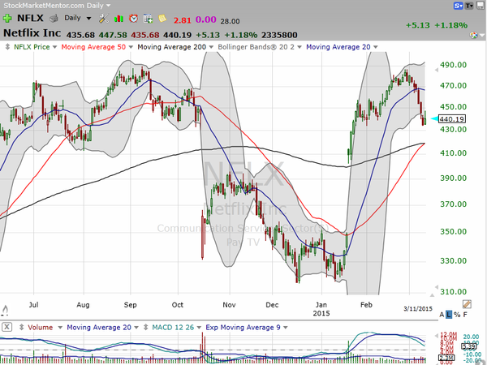Image resolution: width=487 pixels, height=365 pixels.
Task: Click the pencil drawing tool icon
Action: (467, 304)
